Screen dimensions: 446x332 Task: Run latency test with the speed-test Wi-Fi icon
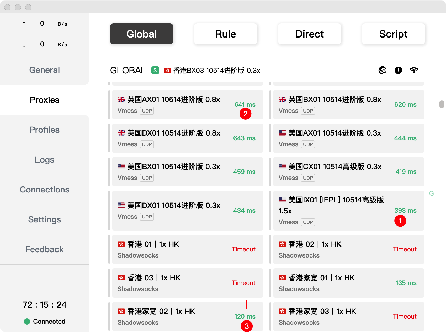click(x=414, y=70)
